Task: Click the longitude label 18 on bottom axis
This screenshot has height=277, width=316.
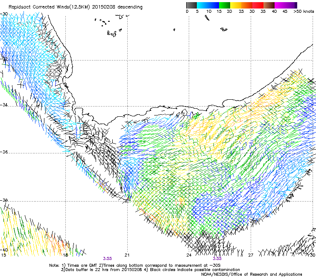Action: coord(65,255)
